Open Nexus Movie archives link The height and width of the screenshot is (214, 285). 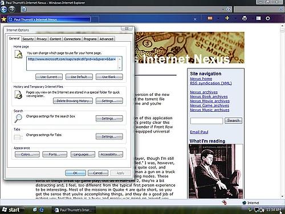[210, 101]
